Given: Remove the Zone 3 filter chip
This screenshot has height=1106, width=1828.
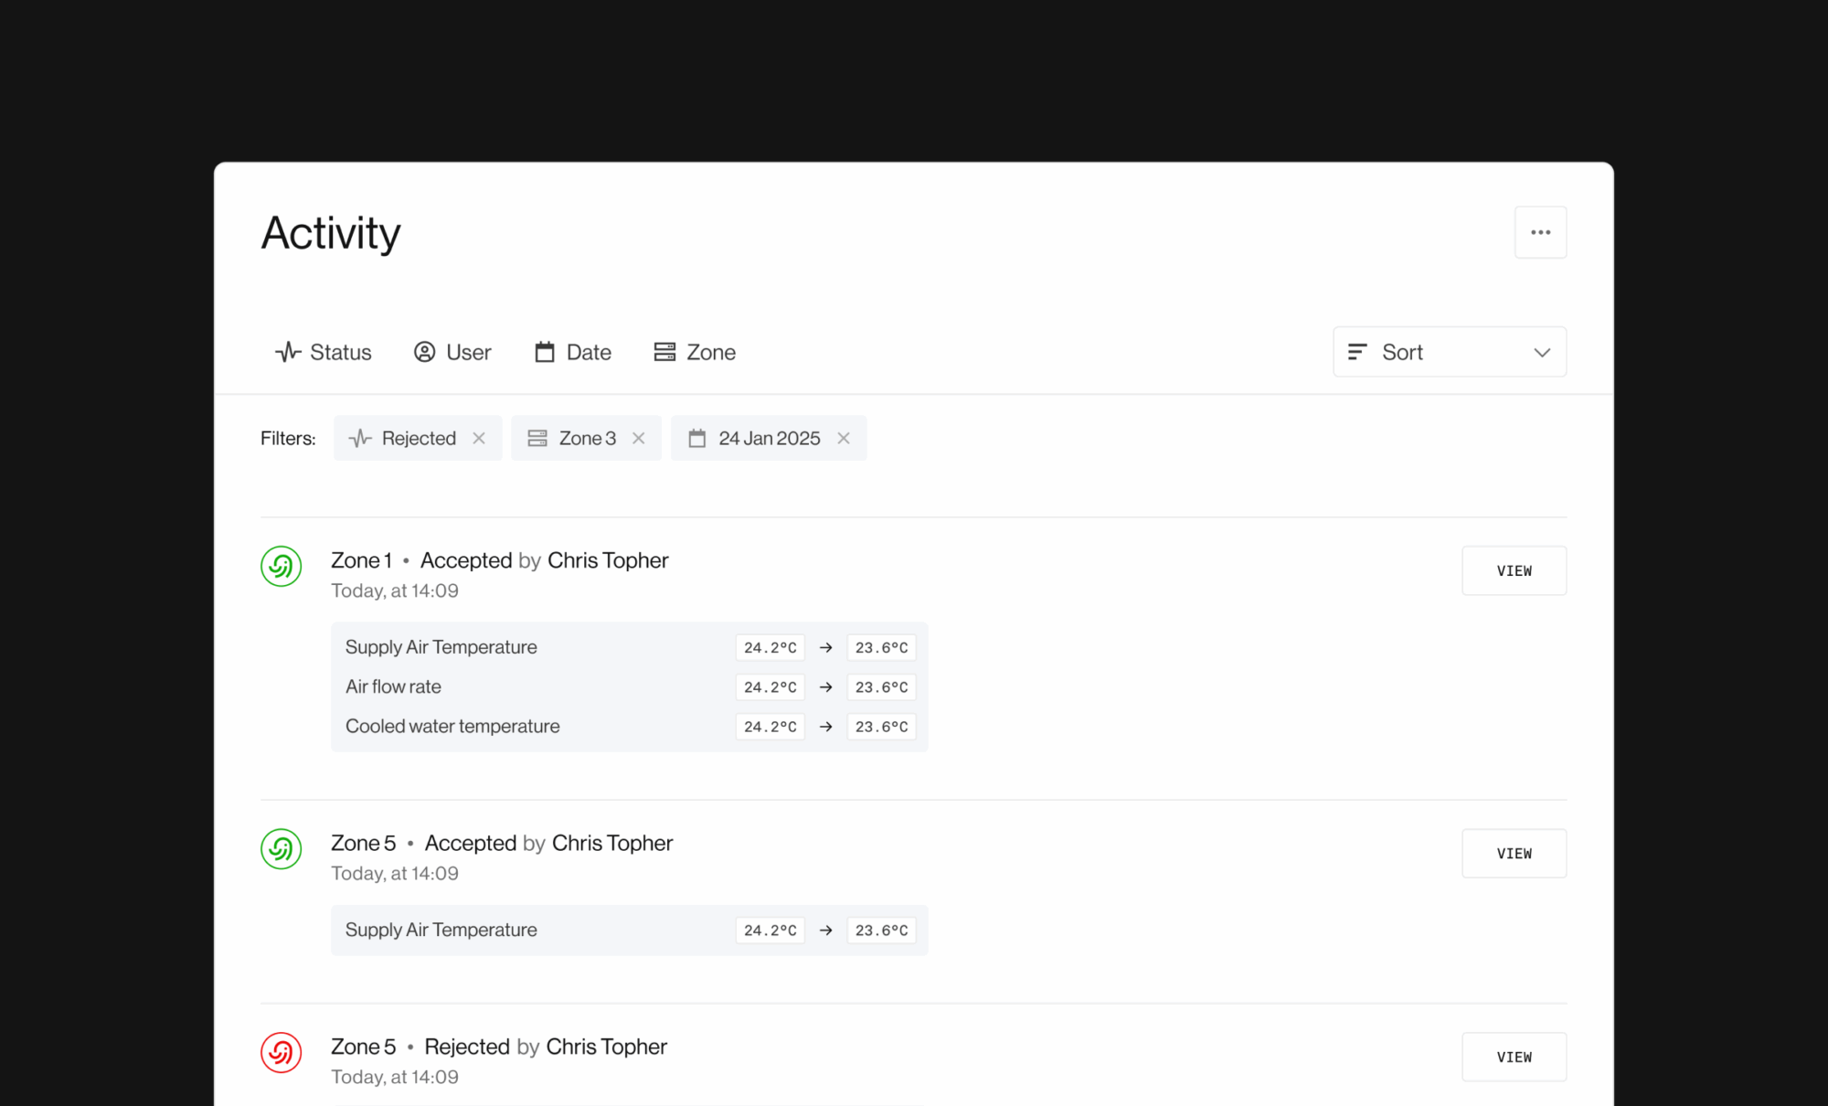Looking at the screenshot, I should click(639, 439).
